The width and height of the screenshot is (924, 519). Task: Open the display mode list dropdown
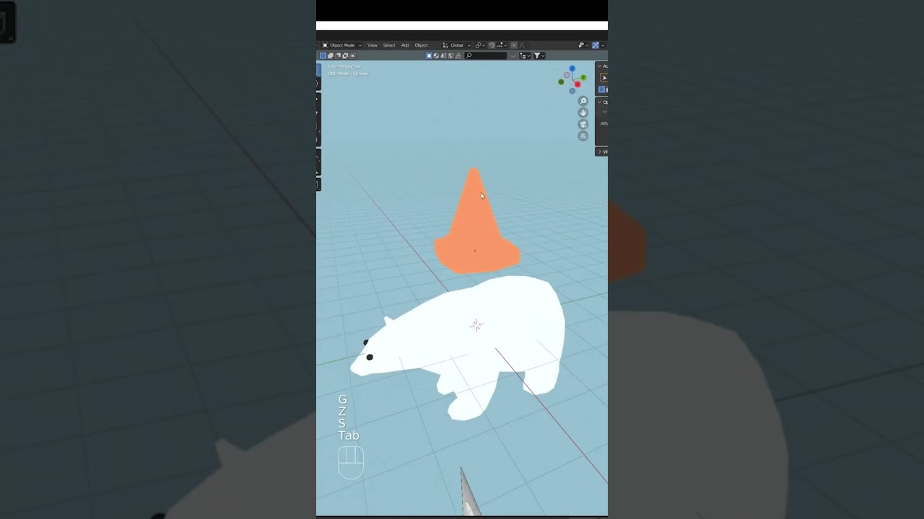point(525,56)
